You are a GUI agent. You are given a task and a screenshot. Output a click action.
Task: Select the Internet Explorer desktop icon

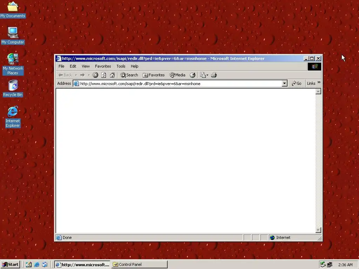point(13,117)
